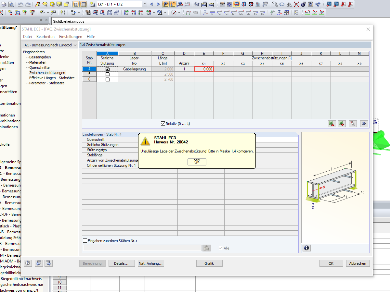Open the LK1 - LF1 + LF2 load case dropdown
This screenshot has width=390, height=292.
point(144,5)
